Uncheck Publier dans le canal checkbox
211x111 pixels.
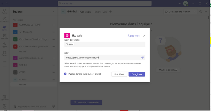tap(65, 74)
